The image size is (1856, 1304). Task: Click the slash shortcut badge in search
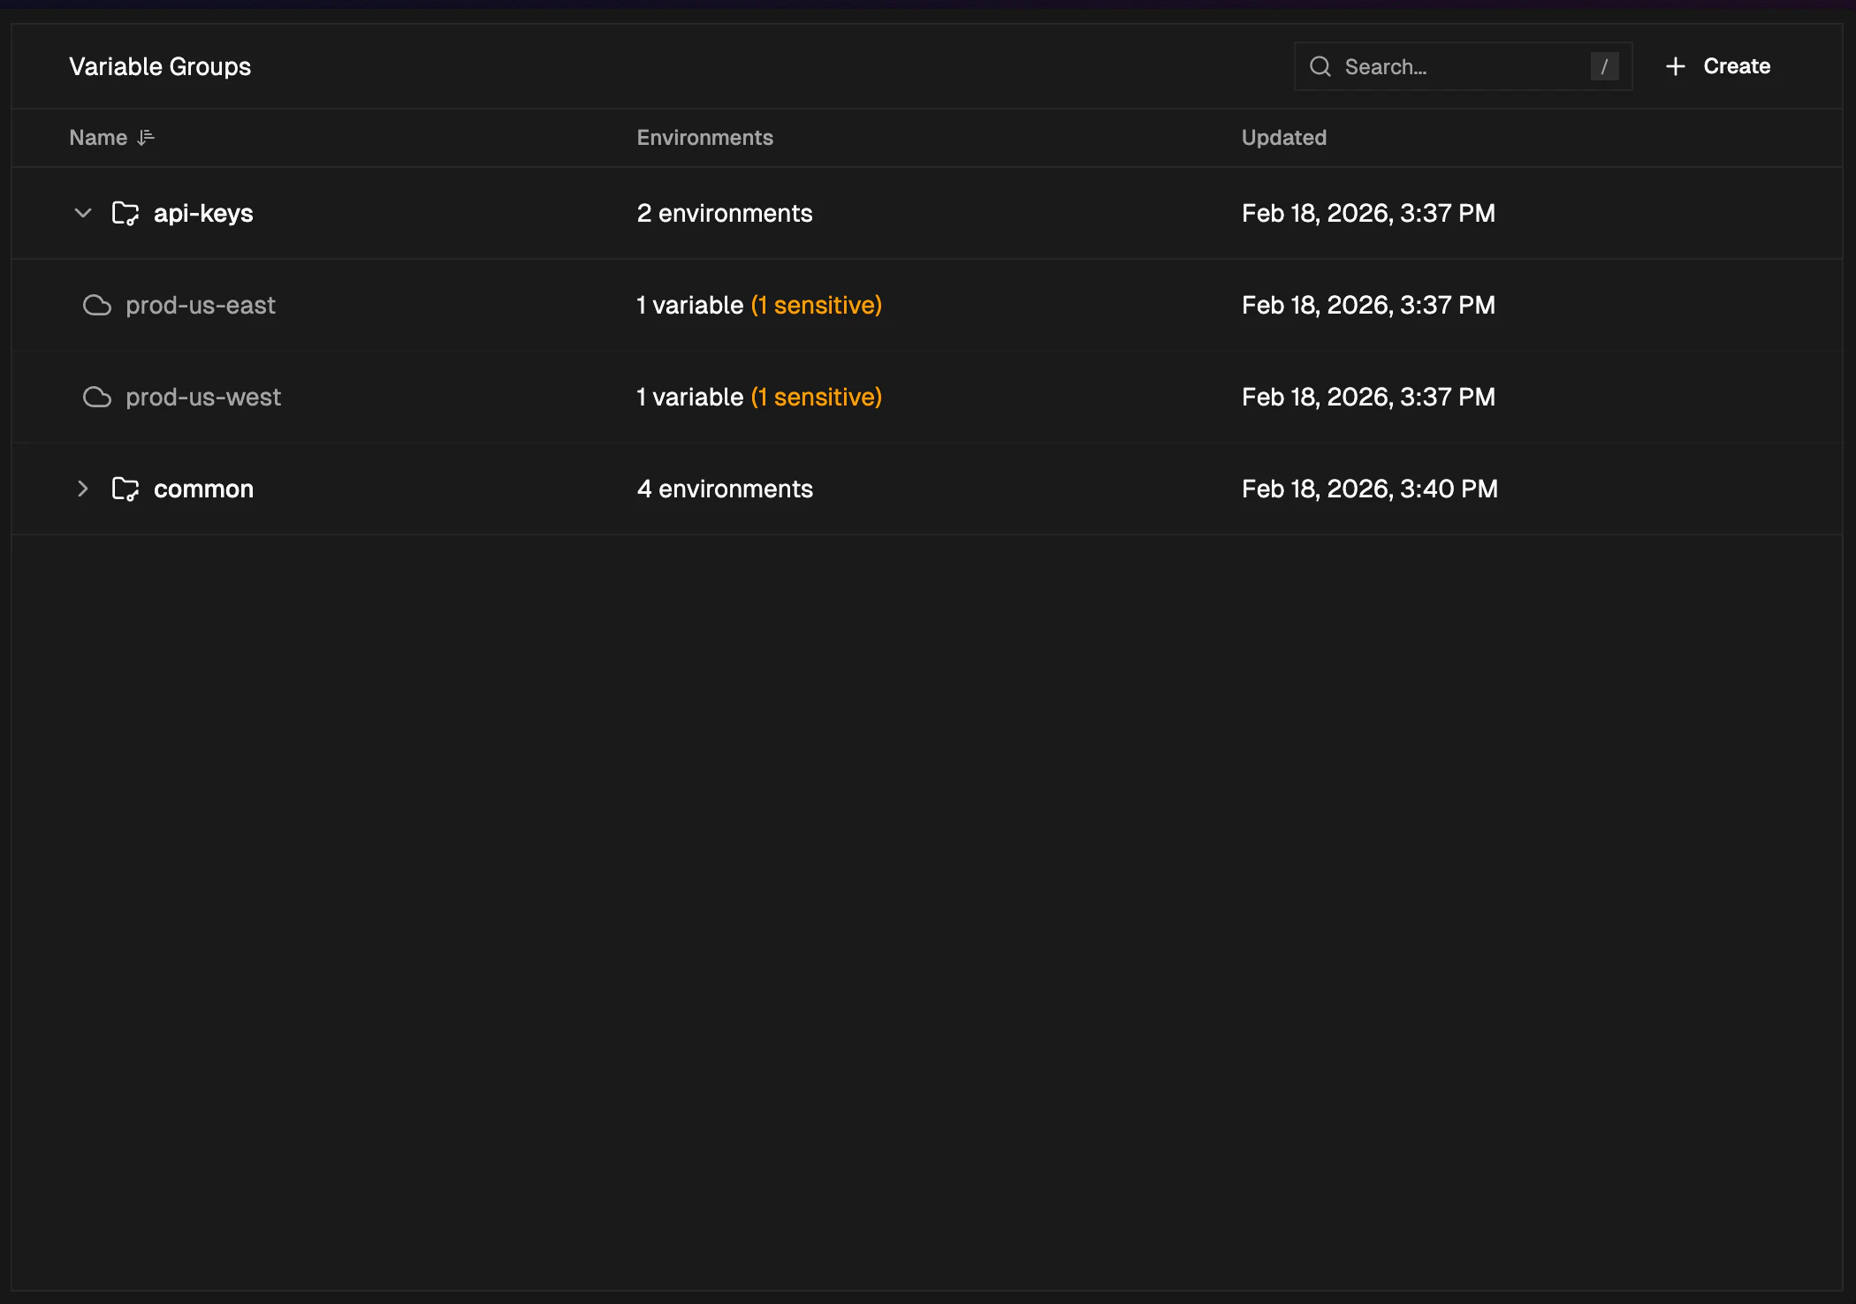1604,67
